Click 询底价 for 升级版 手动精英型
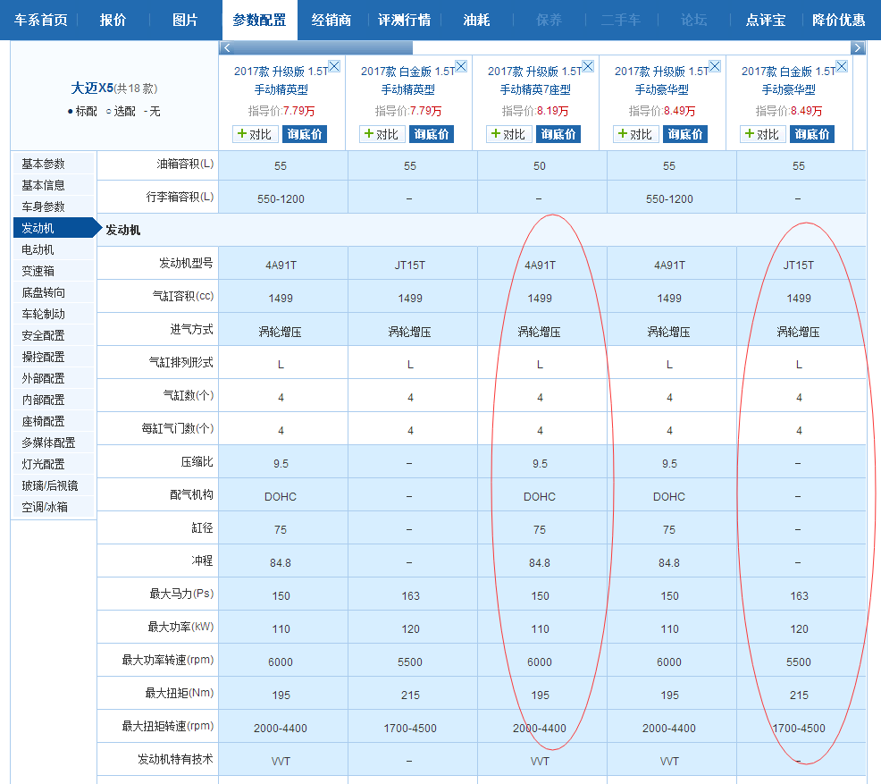The image size is (881, 784). [x=305, y=134]
